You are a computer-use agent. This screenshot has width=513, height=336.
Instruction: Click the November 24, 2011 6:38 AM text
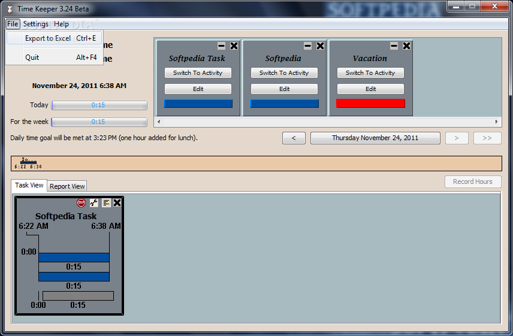(x=79, y=86)
